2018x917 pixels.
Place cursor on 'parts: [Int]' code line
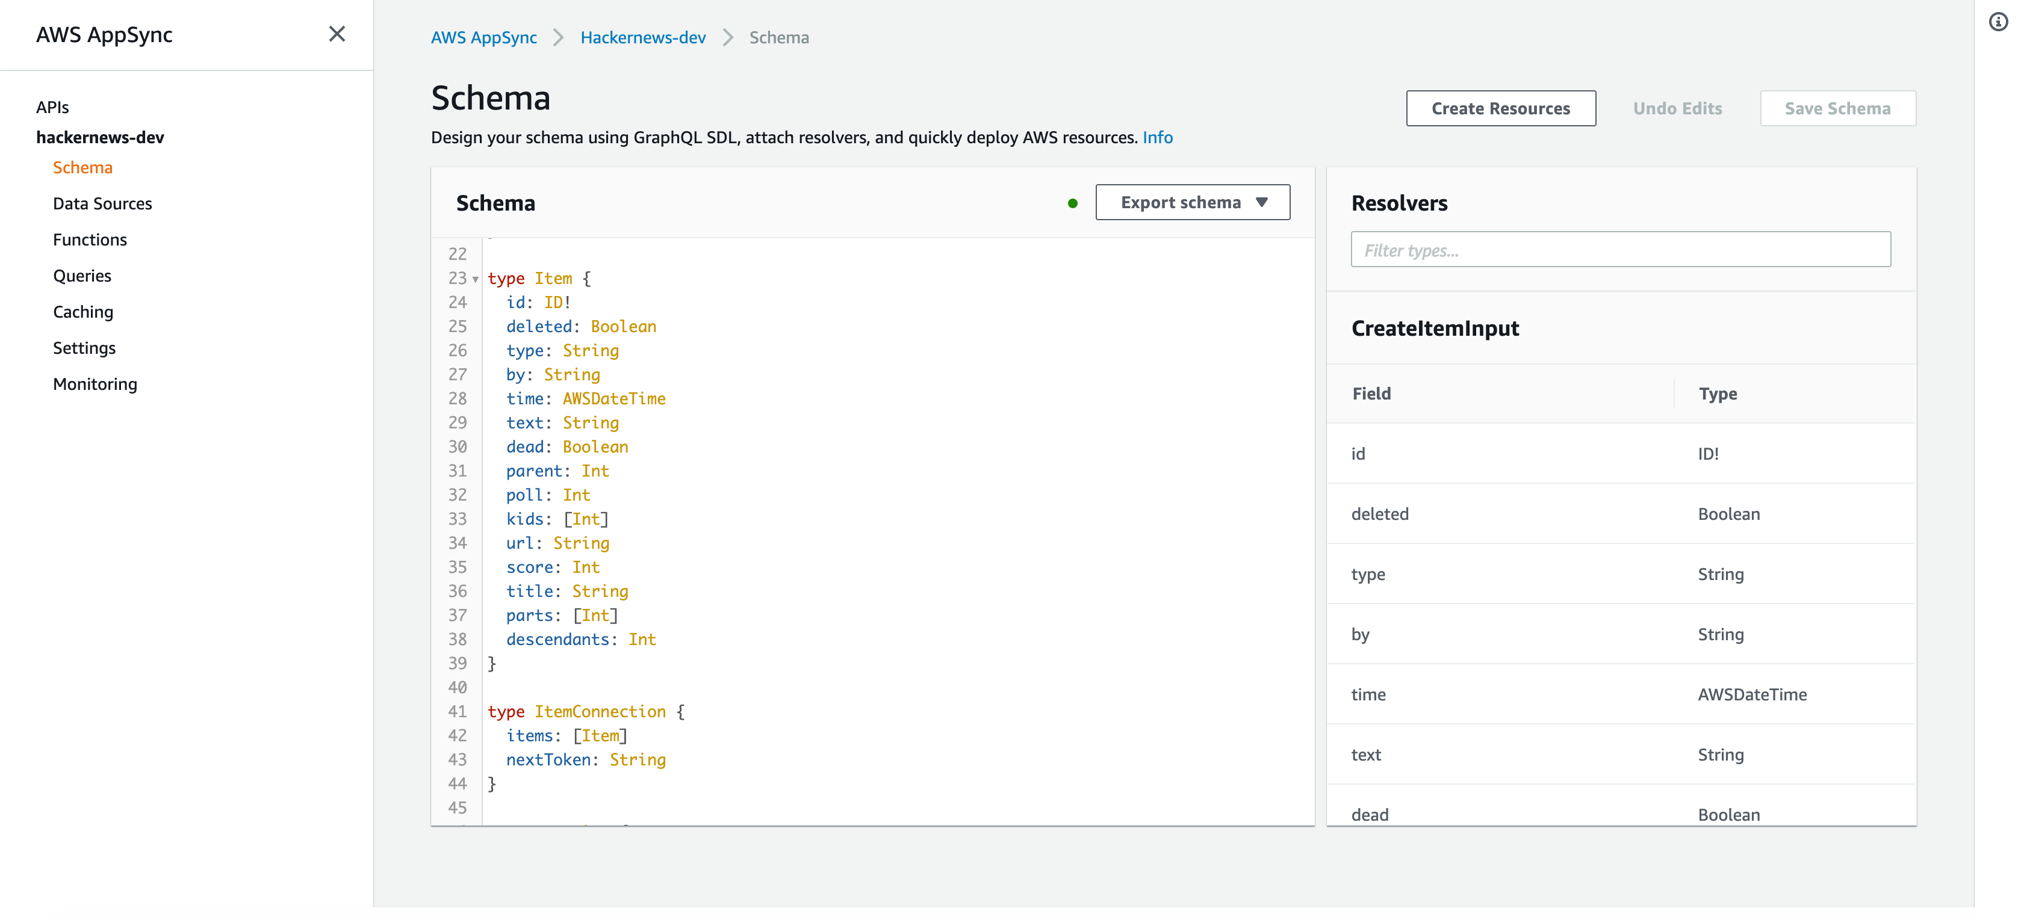point(562,616)
